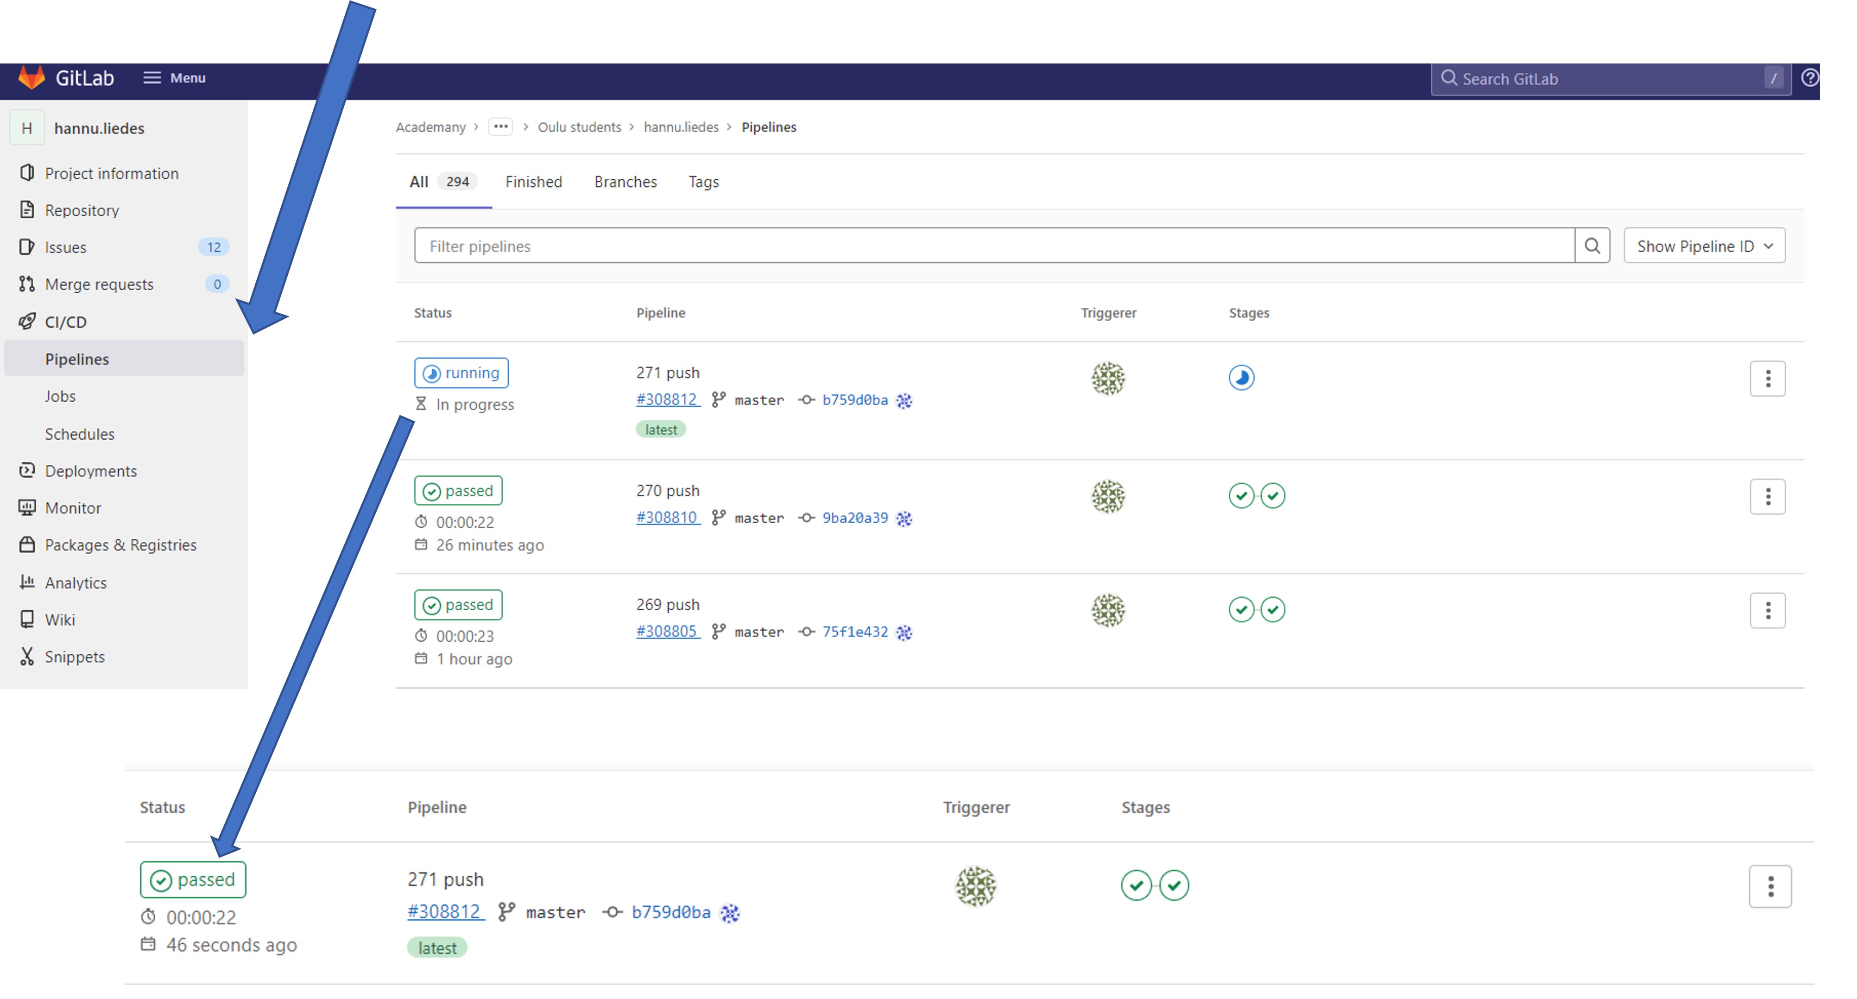Open commit b759d0ba in upper list
This screenshot has width=1857, height=999.
855,399
